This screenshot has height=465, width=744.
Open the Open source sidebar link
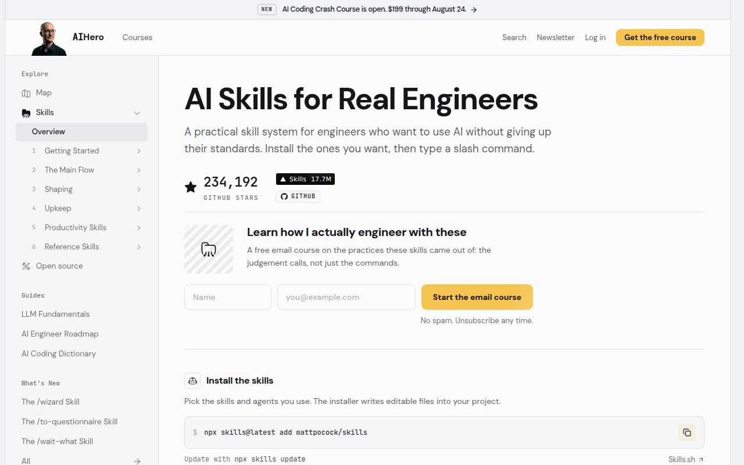[x=59, y=266]
